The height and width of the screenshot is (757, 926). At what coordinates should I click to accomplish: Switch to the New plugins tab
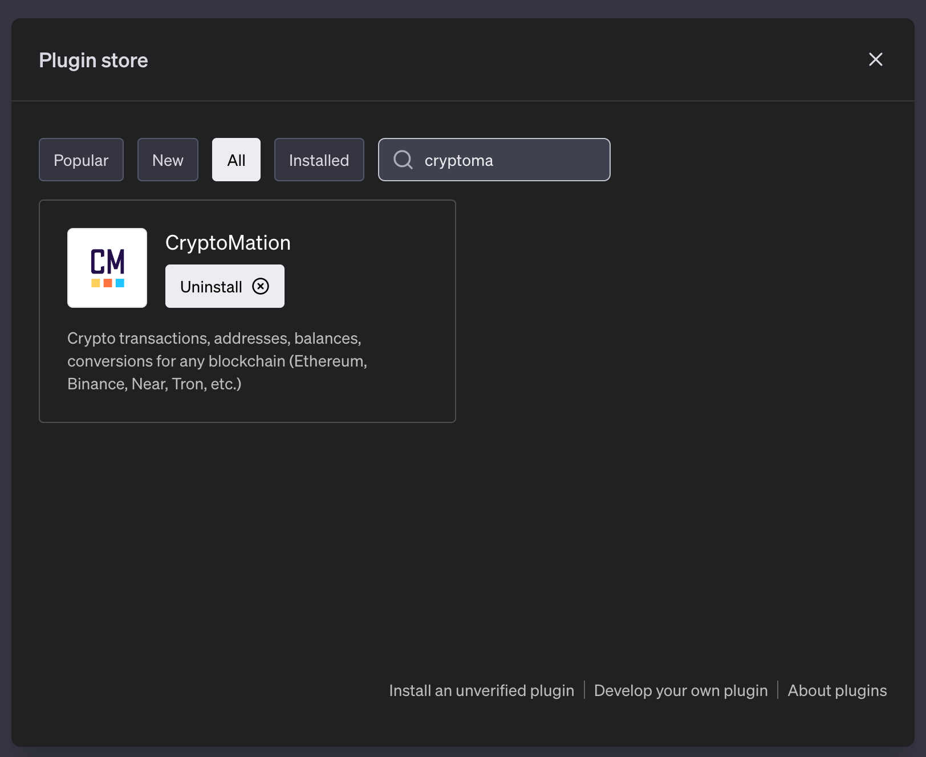(168, 160)
